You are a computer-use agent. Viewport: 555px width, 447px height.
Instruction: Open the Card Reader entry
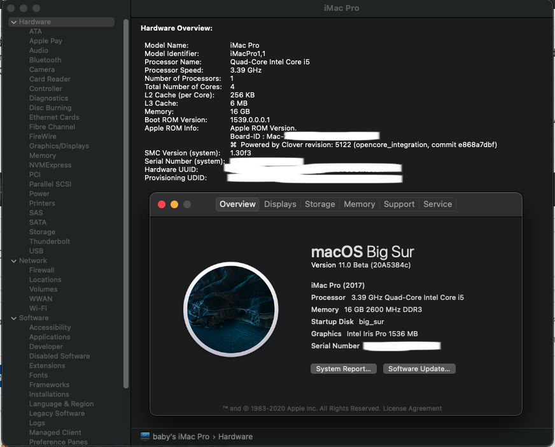[x=50, y=79]
